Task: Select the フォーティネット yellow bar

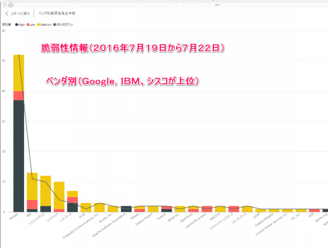Action: [x=247, y=209]
